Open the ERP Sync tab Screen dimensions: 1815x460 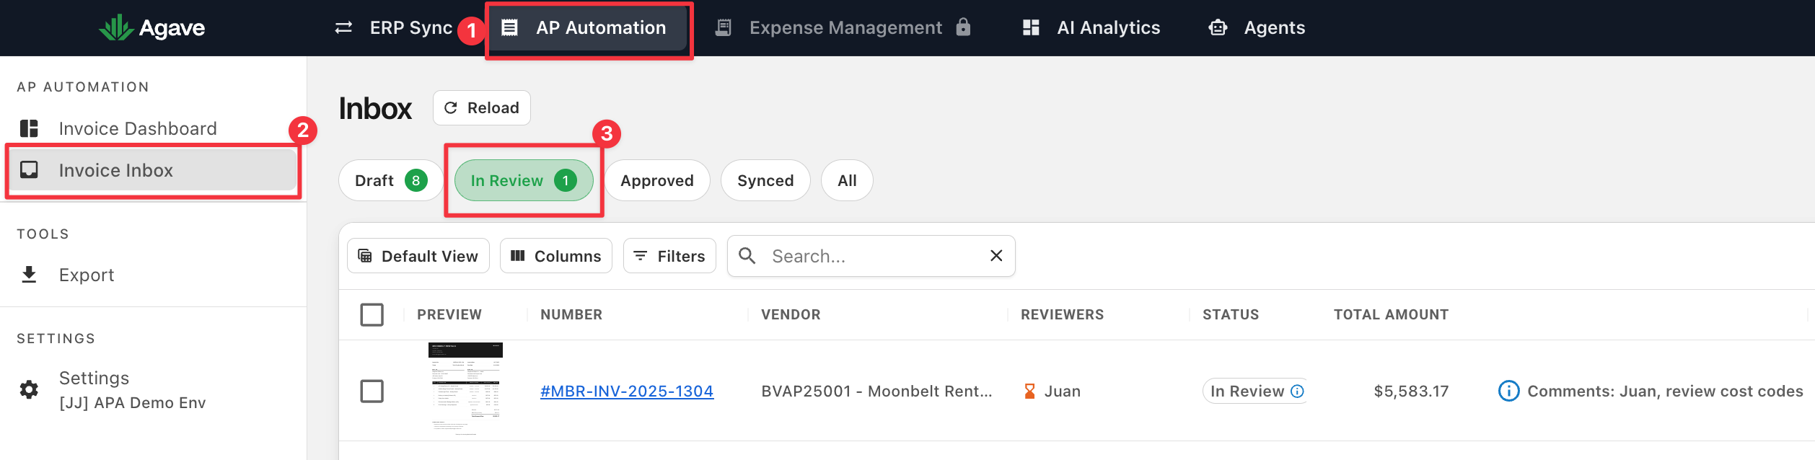[393, 28]
